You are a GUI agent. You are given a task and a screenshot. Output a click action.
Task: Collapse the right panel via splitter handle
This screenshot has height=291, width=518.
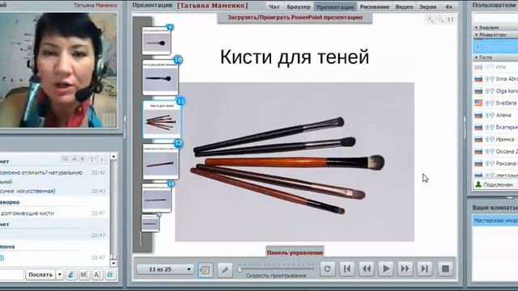tap(465, 127)
